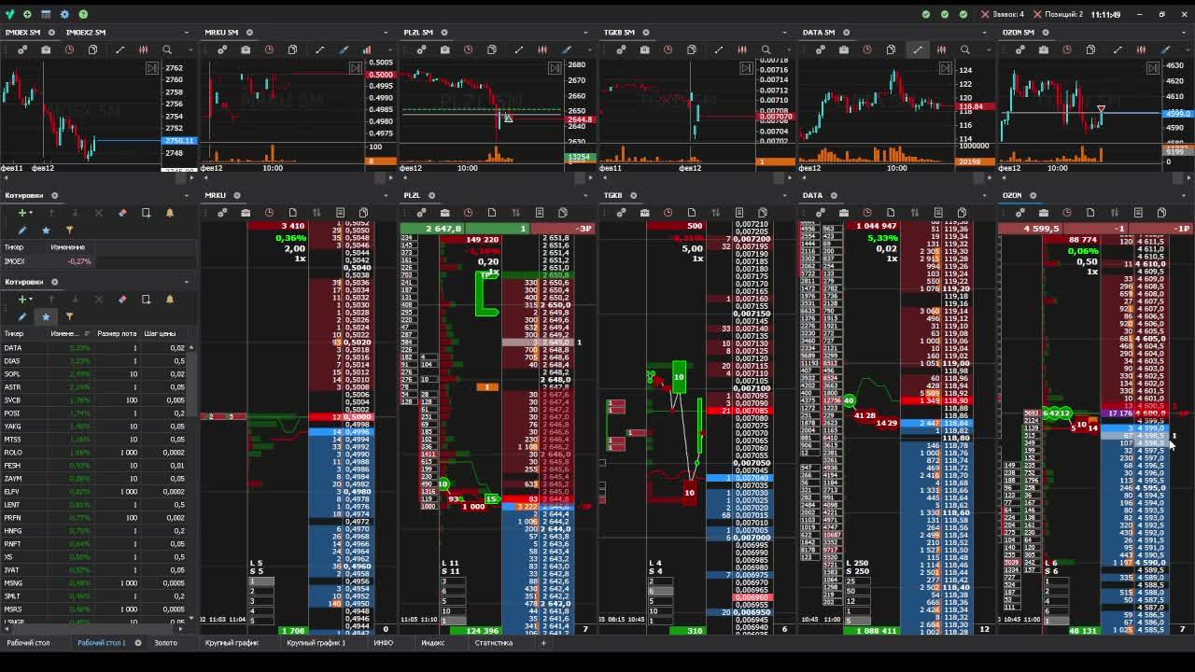The width and height of the screenshot is (1195, 672).
Task: Open the MRKU order book settings gears icon
Action: pos(222,213)
